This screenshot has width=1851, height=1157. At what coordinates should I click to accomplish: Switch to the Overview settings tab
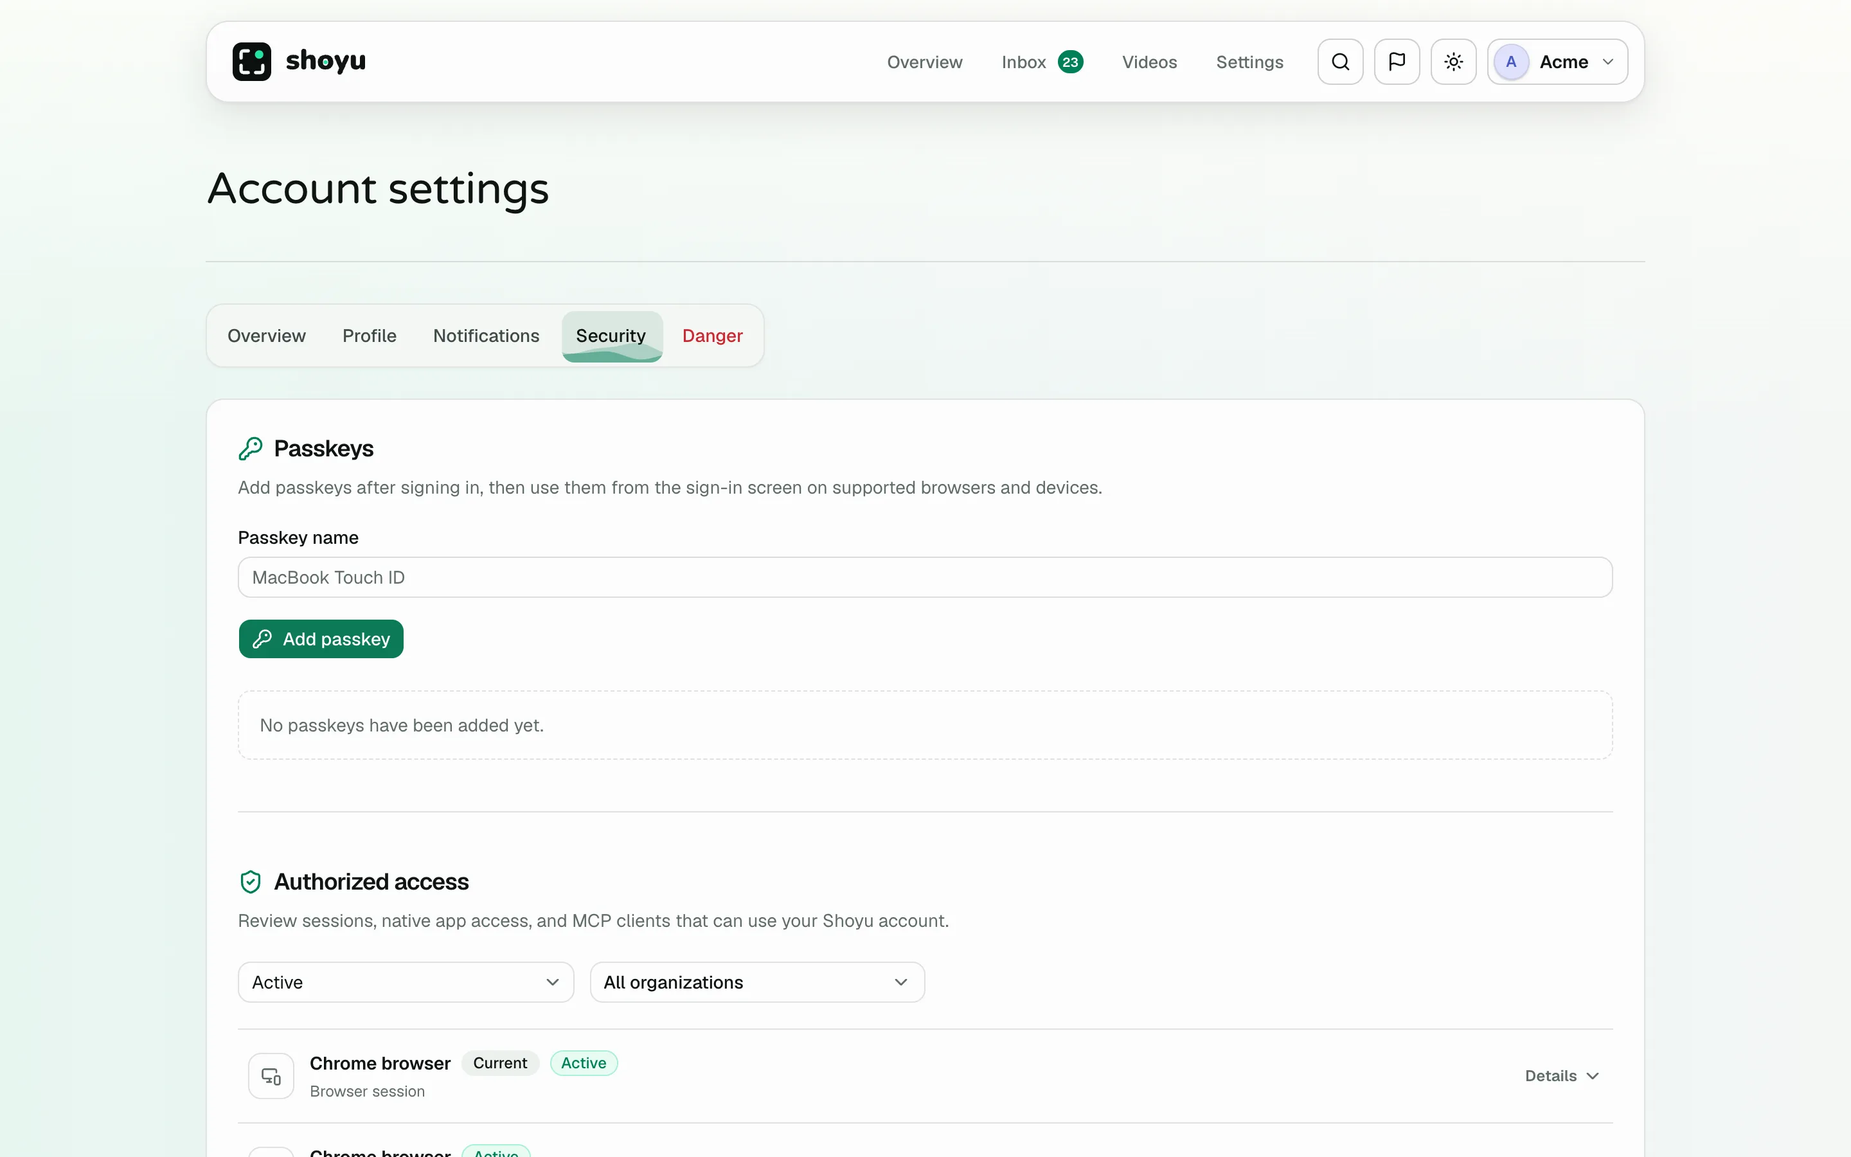[266, 336]
